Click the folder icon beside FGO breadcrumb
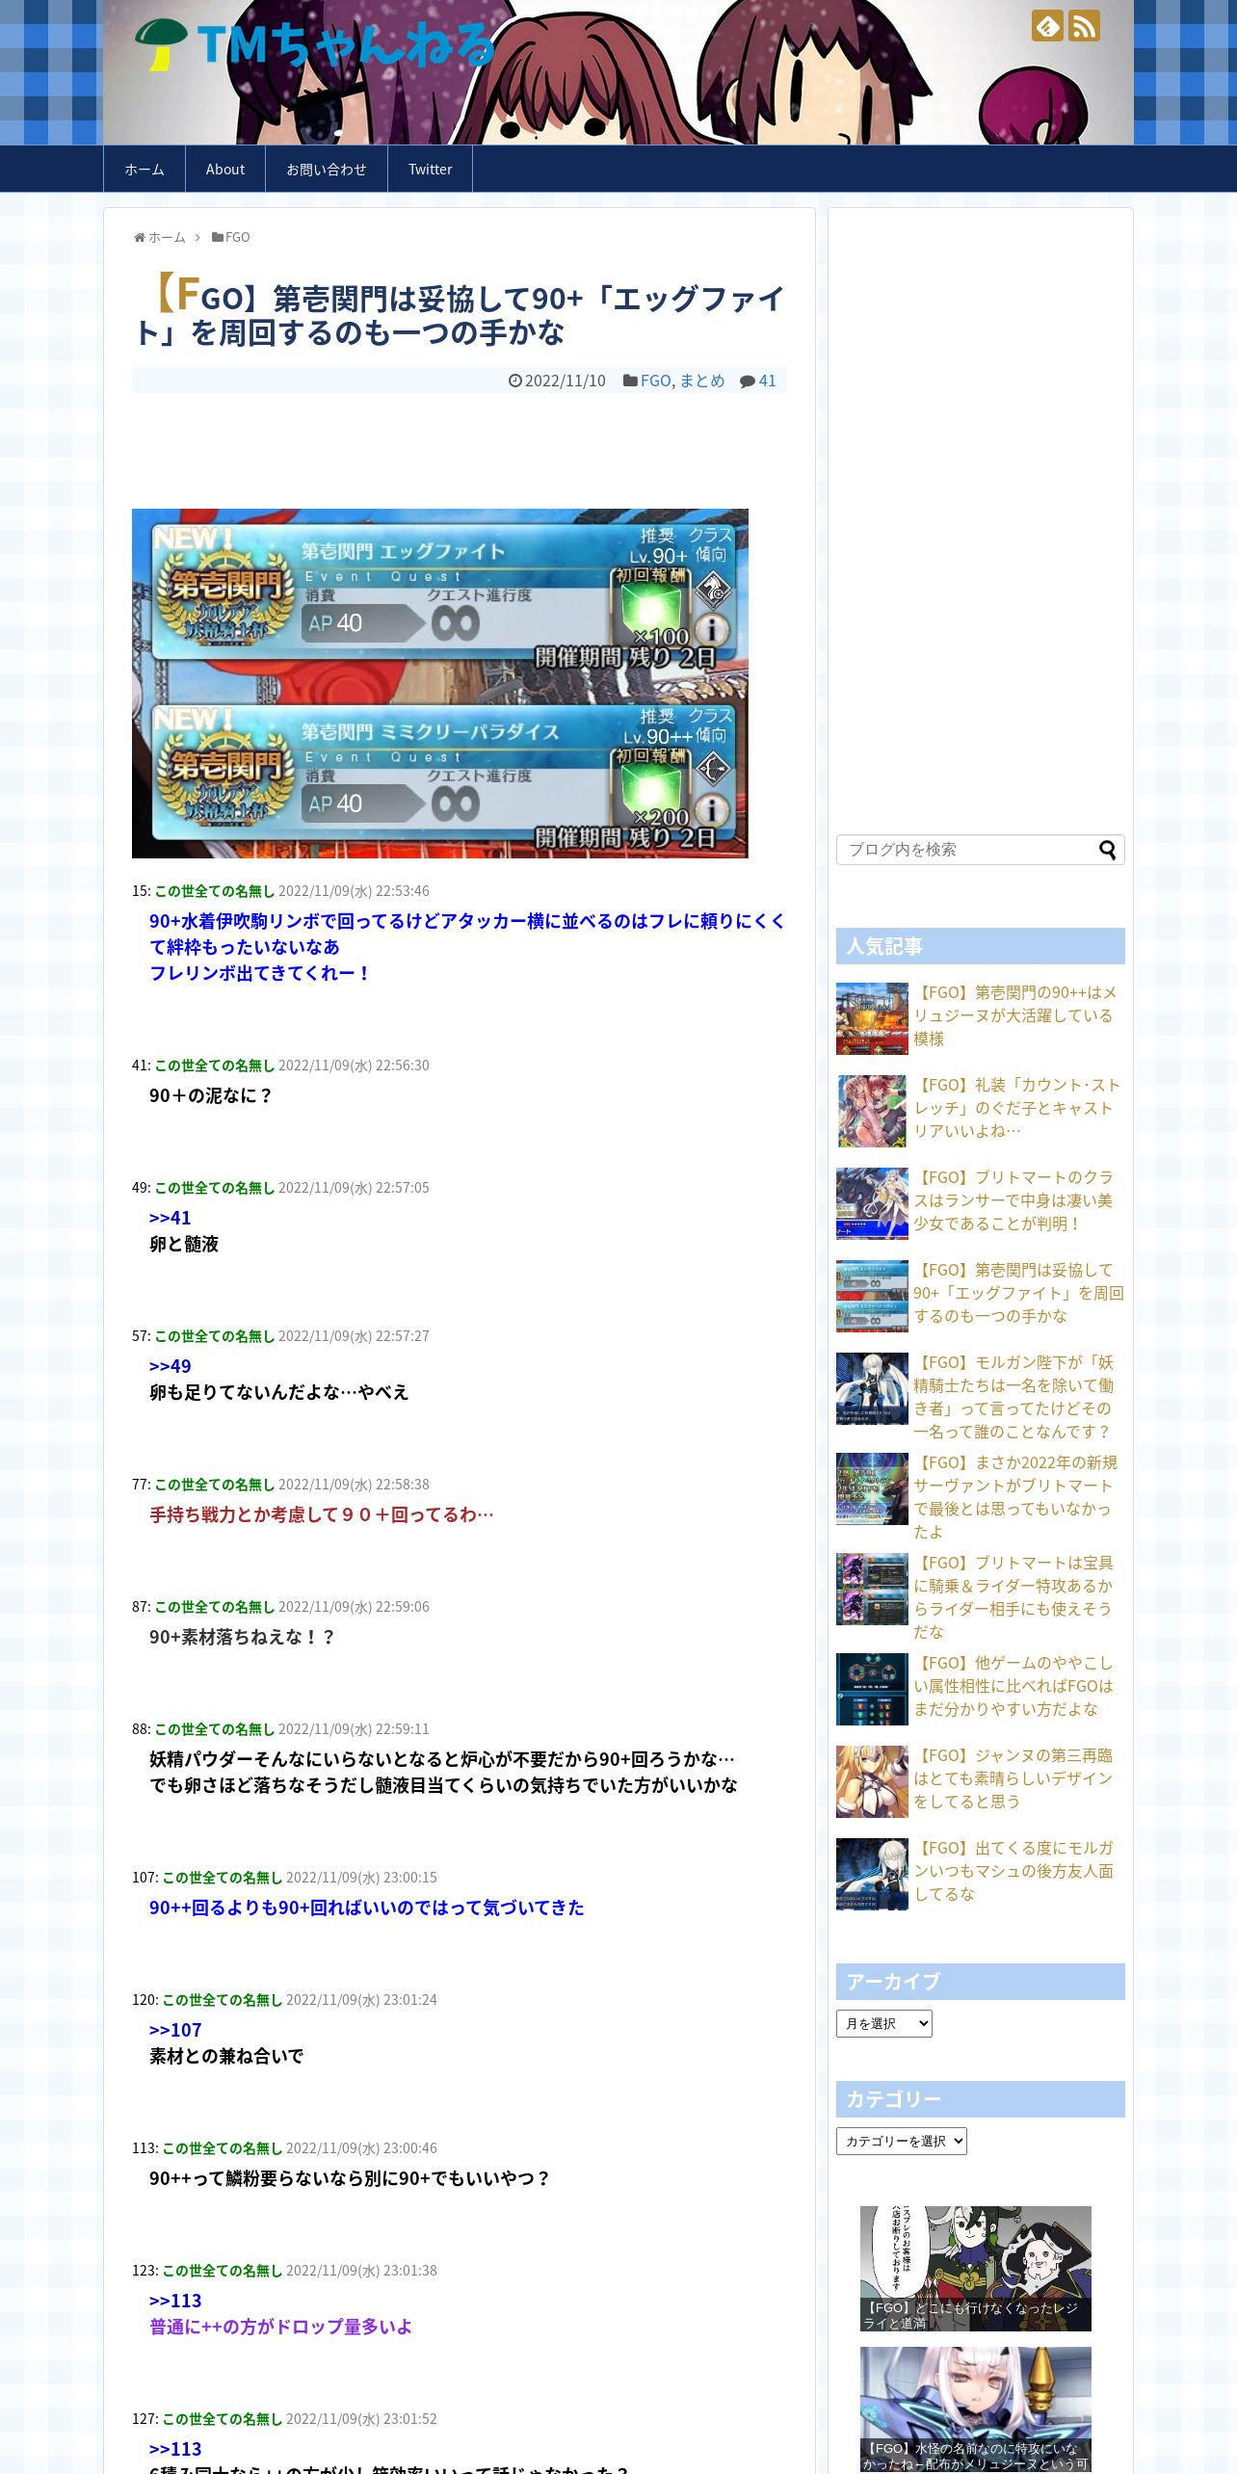 (x=218, y=237)
